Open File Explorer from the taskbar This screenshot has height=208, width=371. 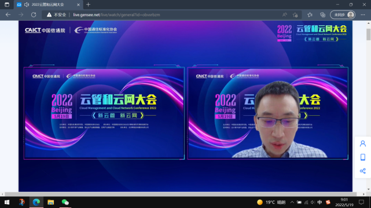[x=50, y=202]
